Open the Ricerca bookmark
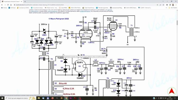The height and width of the screenshot is (100, 178). click(4, 8)
